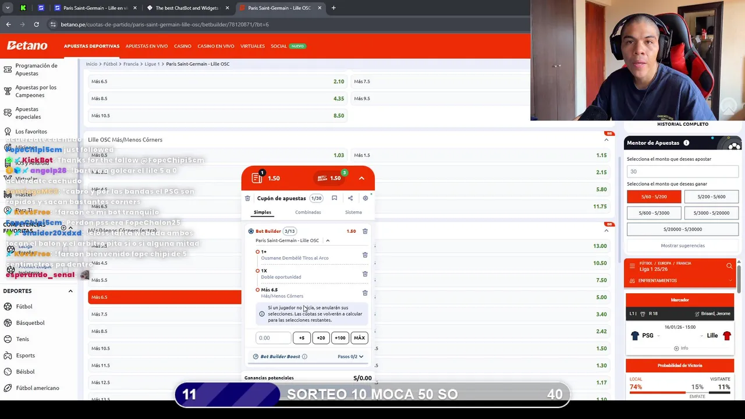Select the S/200 - S/600 winnings range

pyautogui.click(x=711, y=197)
